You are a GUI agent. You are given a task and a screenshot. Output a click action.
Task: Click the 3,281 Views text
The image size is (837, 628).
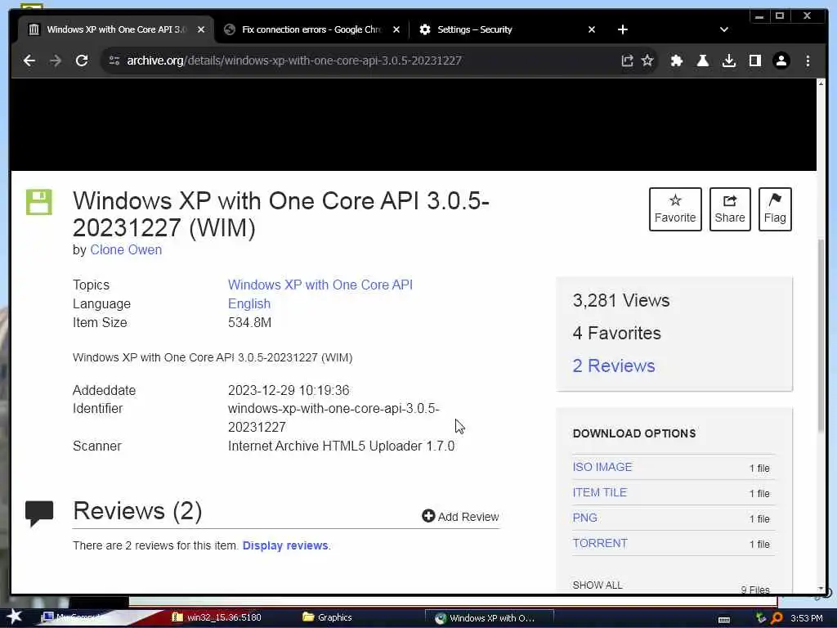(x=621, y=300)
